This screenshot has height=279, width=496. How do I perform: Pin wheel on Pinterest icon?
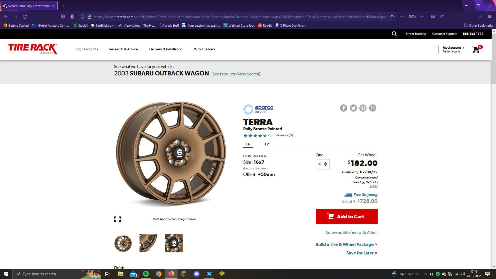[363, 108]
